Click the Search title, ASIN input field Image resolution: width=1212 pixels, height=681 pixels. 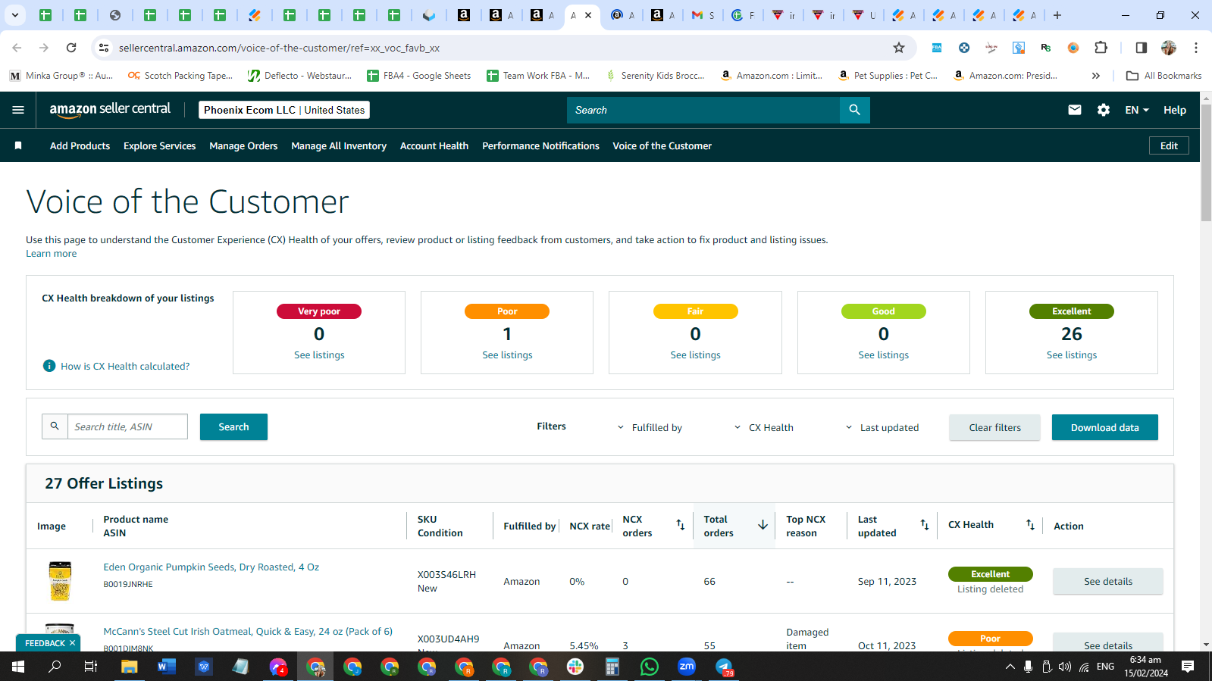coord(127,426)
